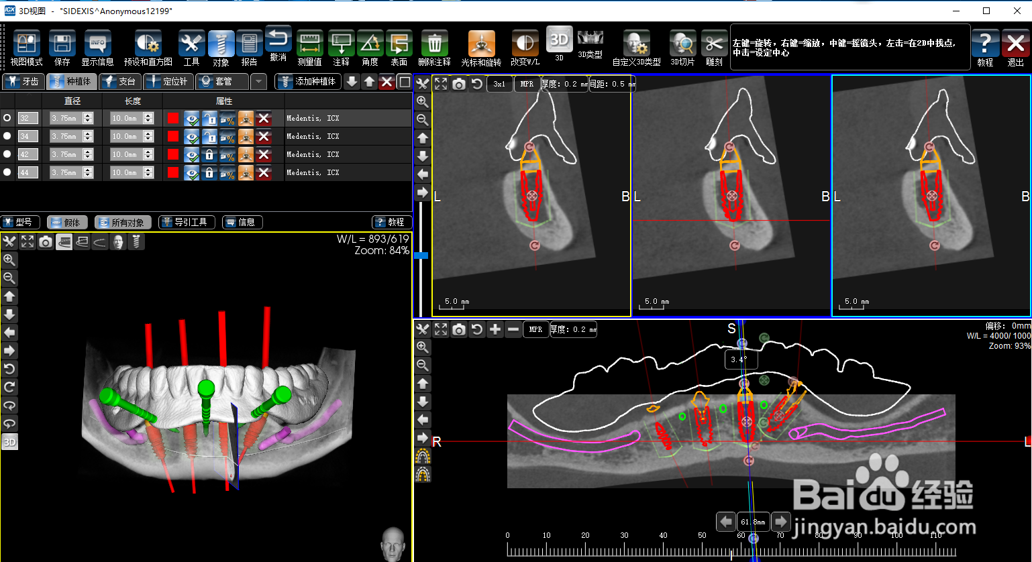Toggle the 所有对象 all objects button
This screenshot has width=1032, height=562.
pos(123,222)
